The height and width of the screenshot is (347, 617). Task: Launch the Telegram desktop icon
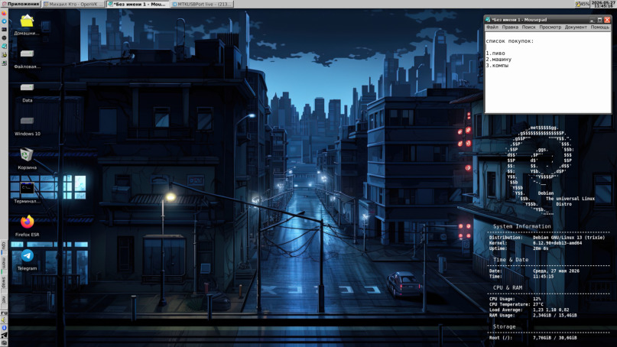[27, 260]
